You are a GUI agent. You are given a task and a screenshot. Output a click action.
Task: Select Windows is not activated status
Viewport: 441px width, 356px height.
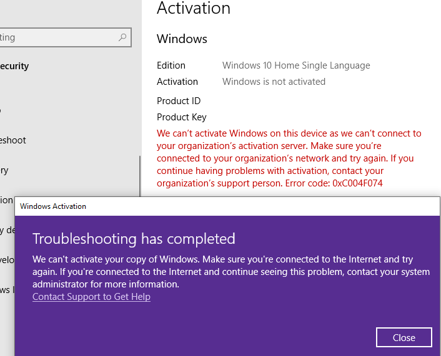pyautogui.click(x=274, y=82)
